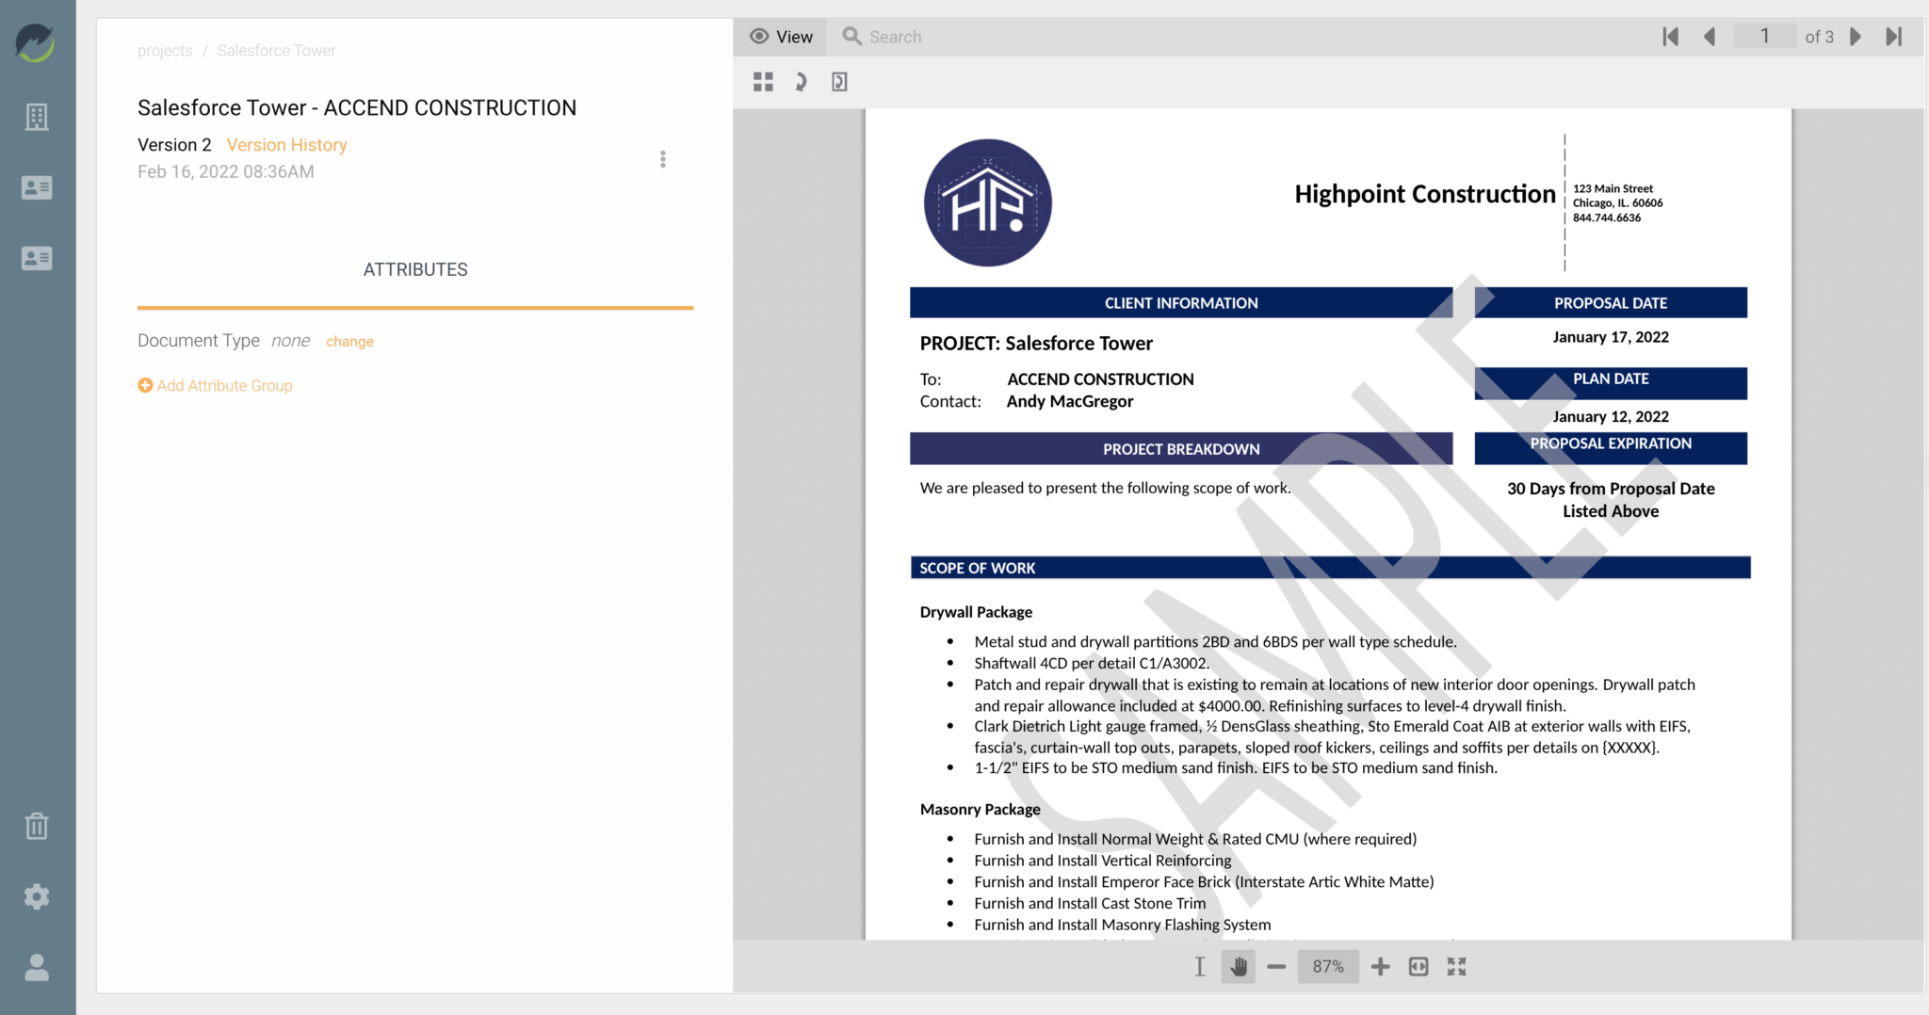Click change next to Document Type
This screenshot has width=1929, height=1015.
pos(349,342)
